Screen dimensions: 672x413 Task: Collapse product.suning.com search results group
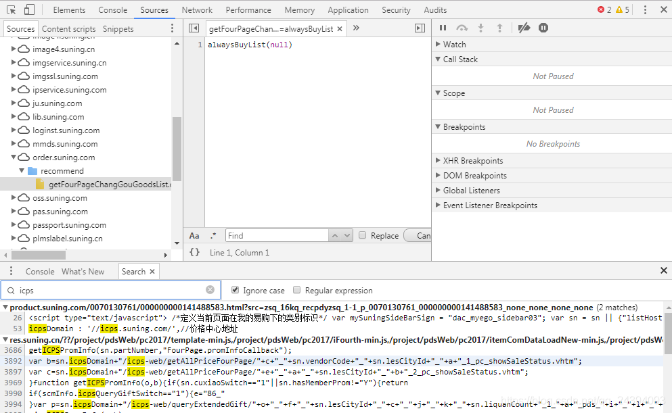click(5, 308)
